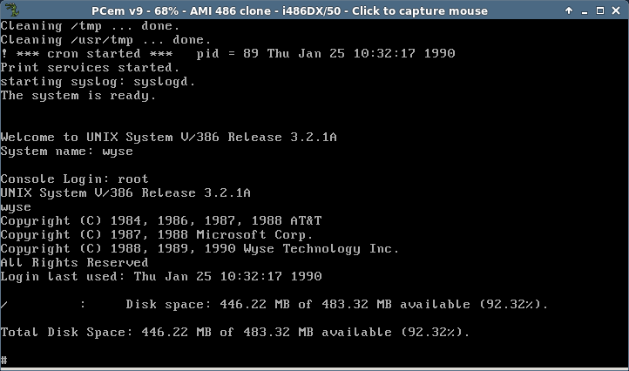Viewport: 629px width, 371px height.
Task: Click the shade up-arrow title bar button
Action: click(569, 10)
